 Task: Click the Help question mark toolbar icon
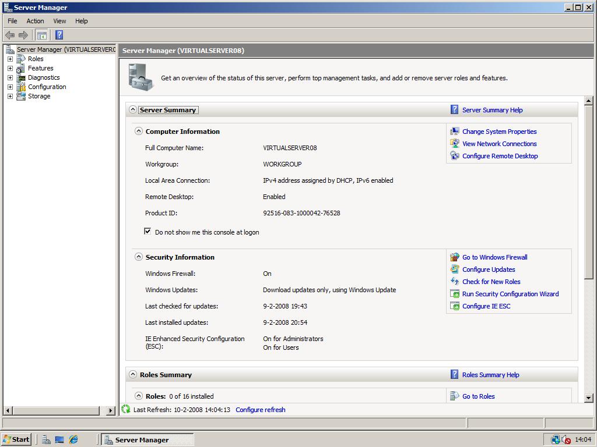(x=59, y=35)
